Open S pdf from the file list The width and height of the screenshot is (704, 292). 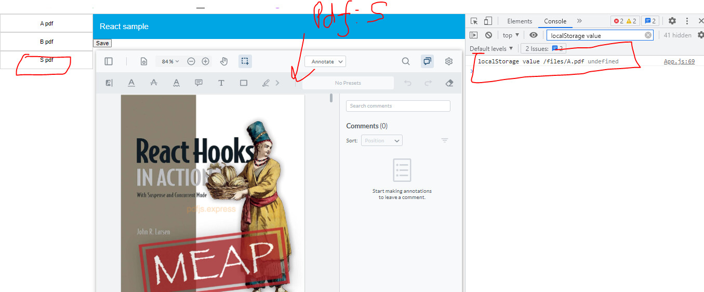(46, 60)
